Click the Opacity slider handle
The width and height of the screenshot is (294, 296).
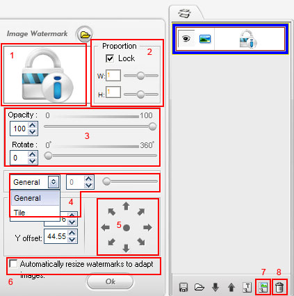(x=152, y=126)
